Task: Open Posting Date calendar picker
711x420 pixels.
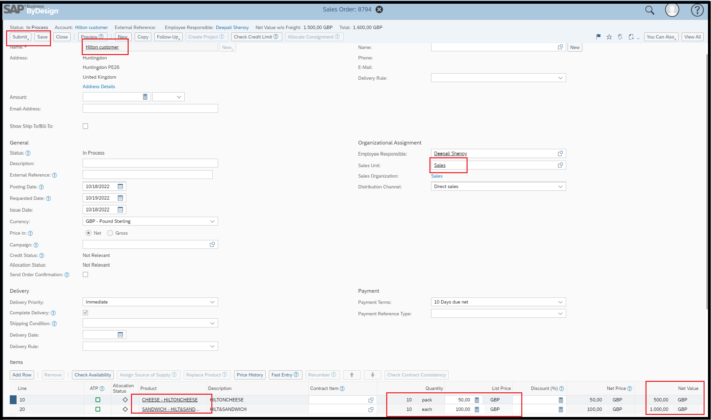Action: click(x=120, y=186)
